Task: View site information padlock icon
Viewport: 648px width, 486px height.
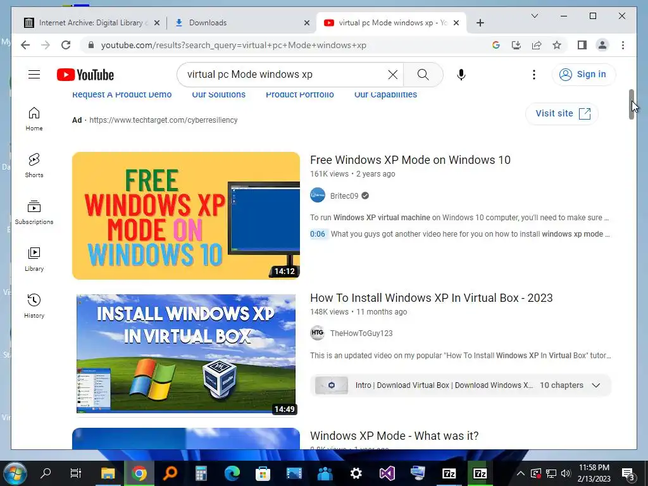Action: coord(91,45)
